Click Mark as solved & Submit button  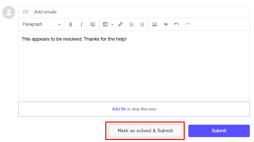(x=145, y=131)
